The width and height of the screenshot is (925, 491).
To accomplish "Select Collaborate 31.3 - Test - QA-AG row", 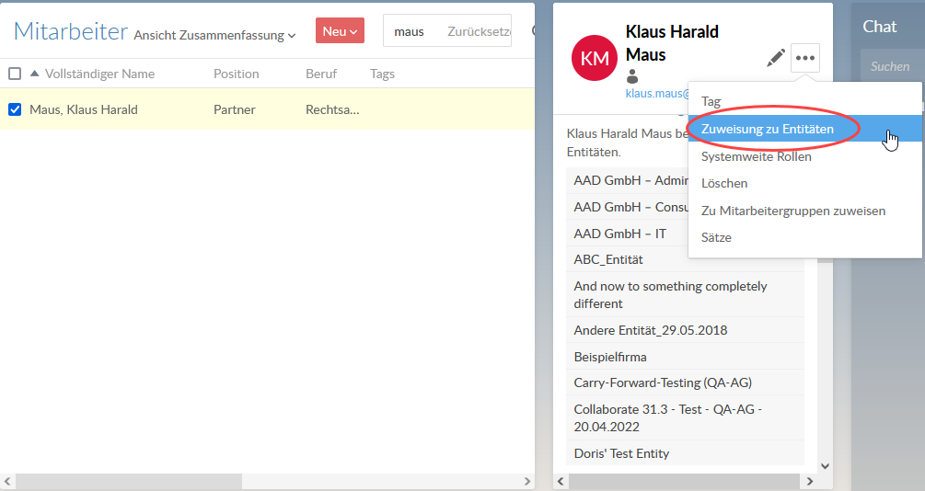I will [686, 418].
